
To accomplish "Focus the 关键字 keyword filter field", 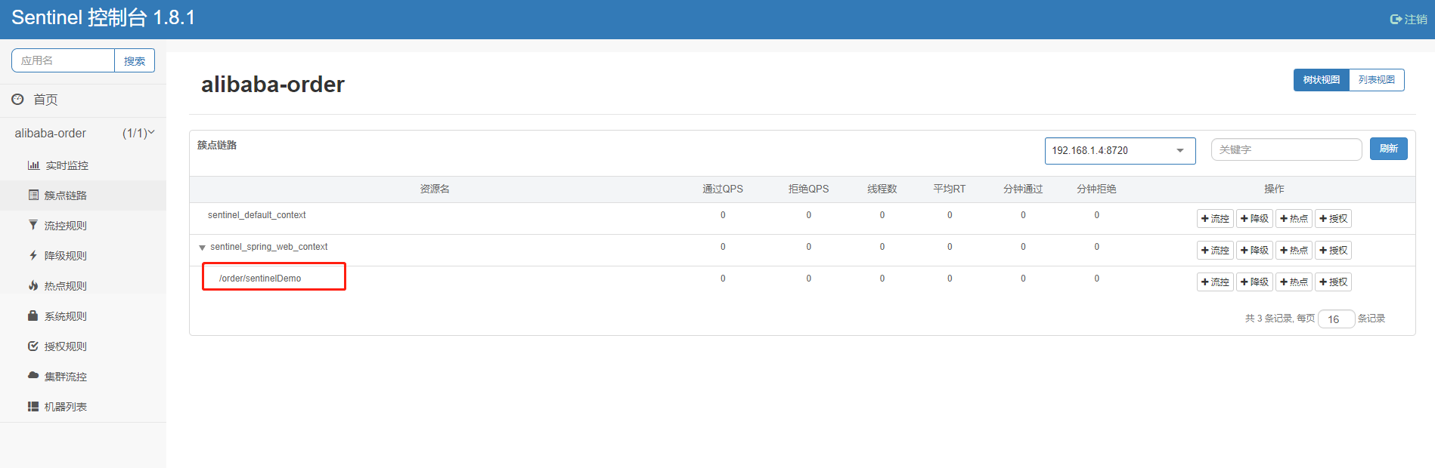I will coord(1286,149).
